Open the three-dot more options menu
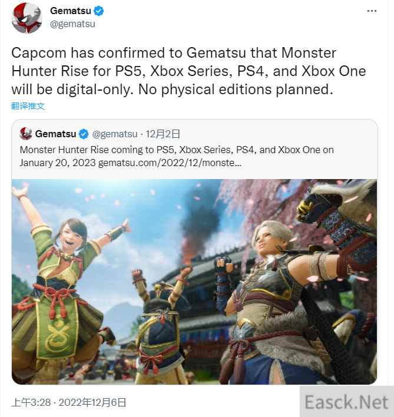 tap(372, 11)
